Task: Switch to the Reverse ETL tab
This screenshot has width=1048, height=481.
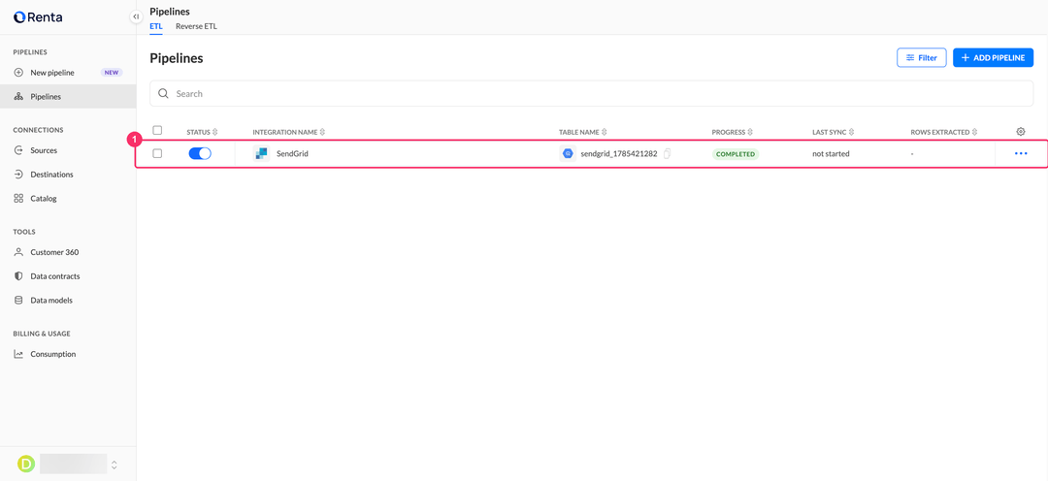Action: 196,27
